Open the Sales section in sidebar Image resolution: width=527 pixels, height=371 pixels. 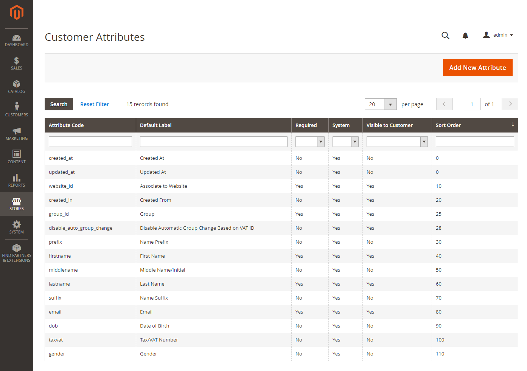point(16,63)
